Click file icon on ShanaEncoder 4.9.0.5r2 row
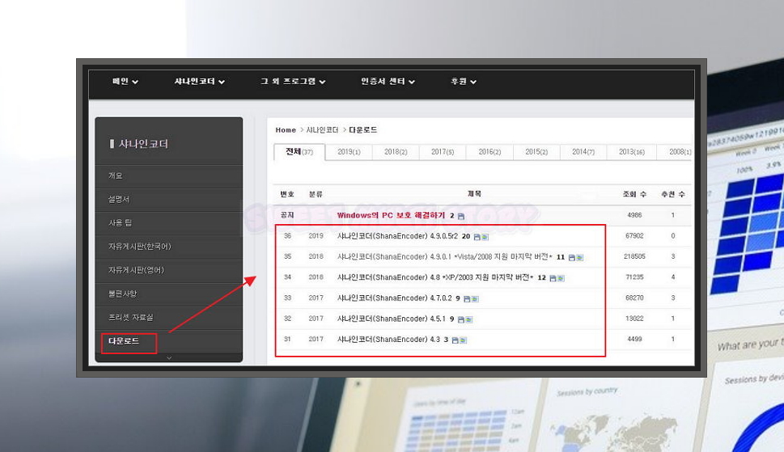This screenshot has width=784, height=452. (x=477, y=237)
